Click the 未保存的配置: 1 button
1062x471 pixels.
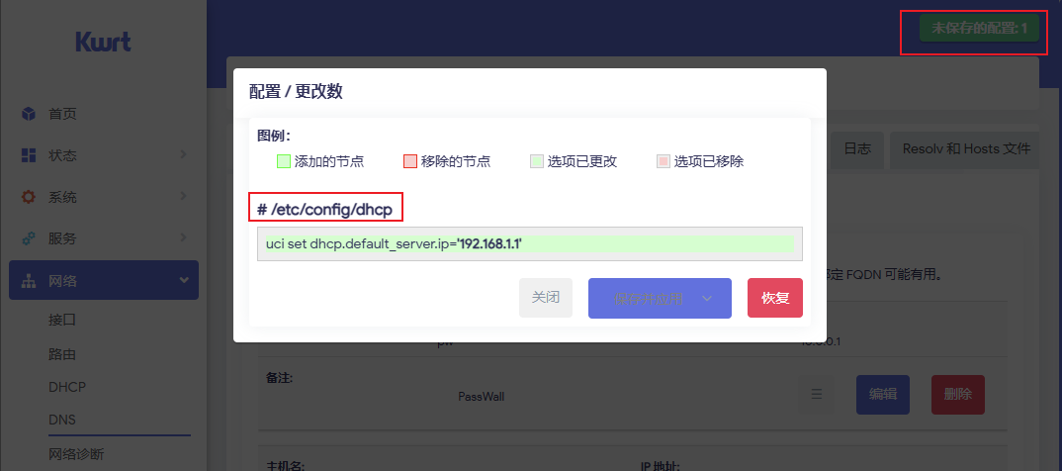[x=979, y=29]
